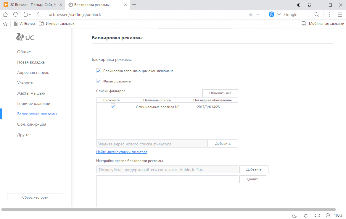
Task: Uncheck the popup blocking checkbox
Action: [99, 71]
